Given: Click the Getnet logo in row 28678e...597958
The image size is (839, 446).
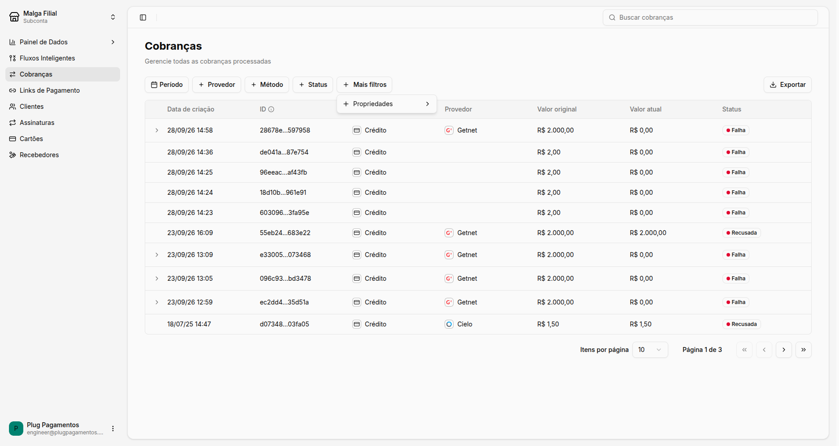Looking at the screenshot, I should pyautogui.click(x=449, y=130).
